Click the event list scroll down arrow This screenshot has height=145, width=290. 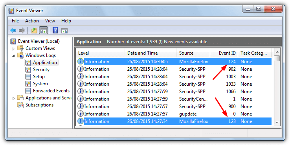pyautogui.click(x=277, y=122)
